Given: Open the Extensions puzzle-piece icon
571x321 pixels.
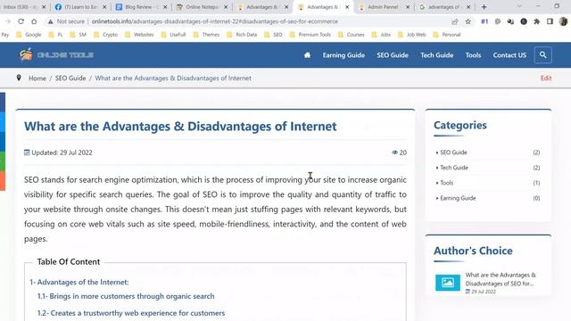Looking at the screenshot, I should click(x=537, y=21).
